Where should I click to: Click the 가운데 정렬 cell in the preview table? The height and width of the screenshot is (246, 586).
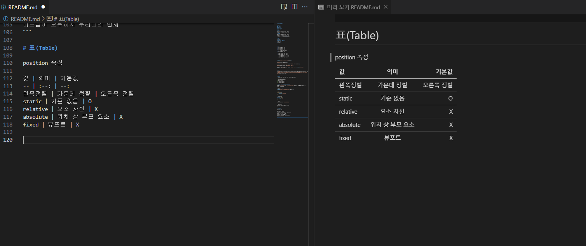tap(392, 85)
